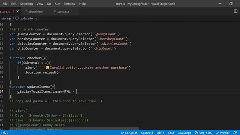Click the Prettier status item
The height and width of the screenshot is (135, 240).
[223, 133]
